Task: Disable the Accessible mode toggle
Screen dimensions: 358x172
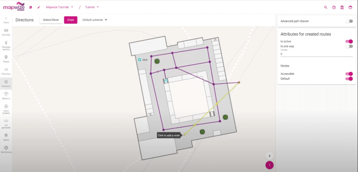Action: 349,74
